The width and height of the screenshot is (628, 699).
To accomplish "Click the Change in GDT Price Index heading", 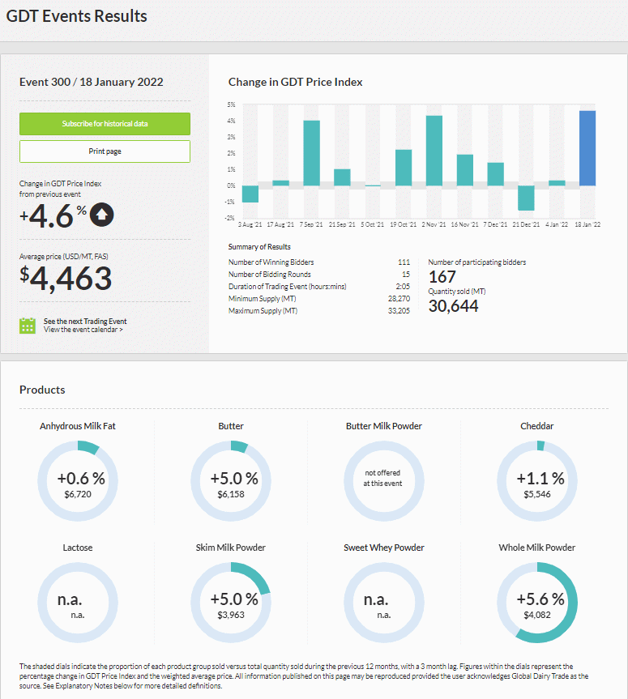I will [x=295, y=82].
